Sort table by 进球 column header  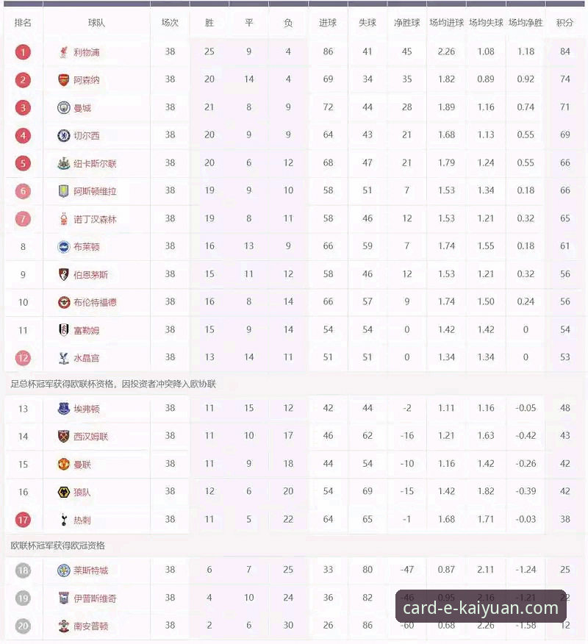coord(328,23)
